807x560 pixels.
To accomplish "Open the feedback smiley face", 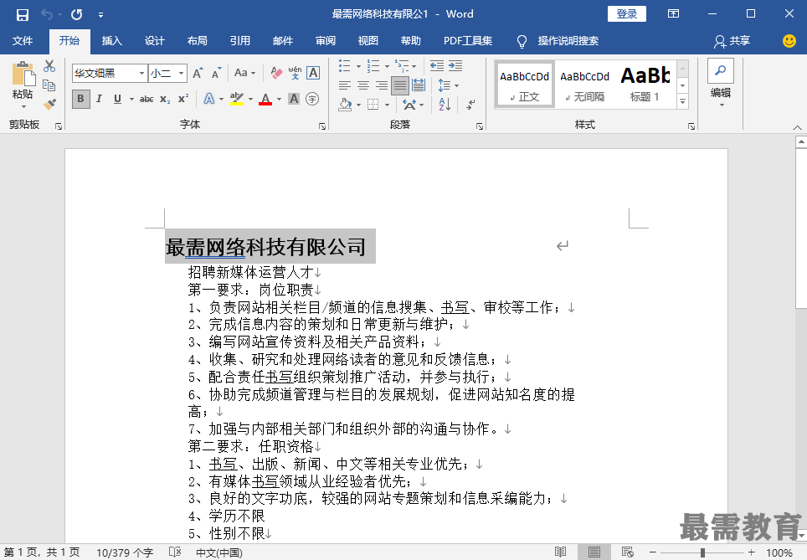I will click(x=789, y=41).
